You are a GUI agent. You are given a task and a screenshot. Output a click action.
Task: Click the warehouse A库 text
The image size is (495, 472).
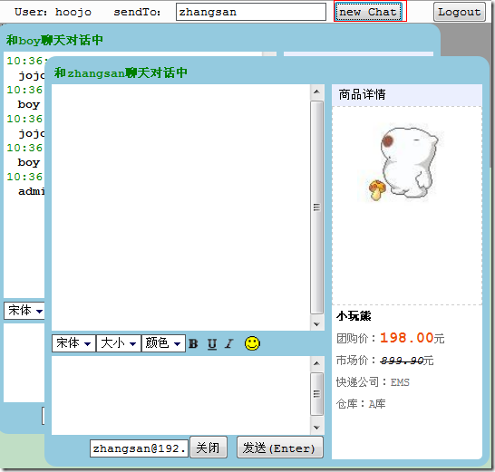click(x=377, y=404)
